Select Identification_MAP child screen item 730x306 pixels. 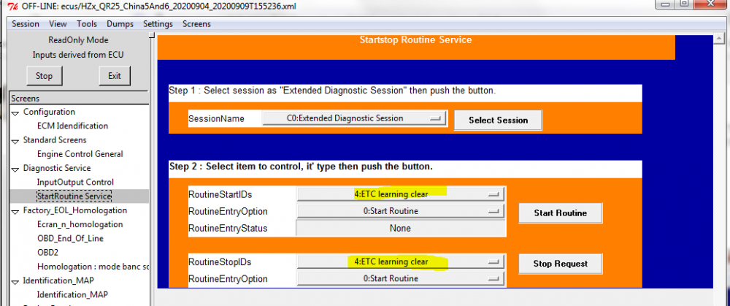tap(72, 294)
